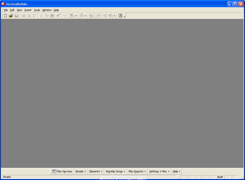Click the Plan Services button

62,171
